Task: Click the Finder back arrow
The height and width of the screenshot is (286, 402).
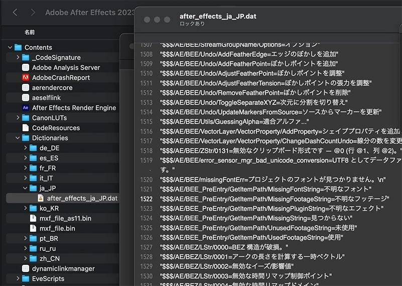Action: click(x=15, y=13)
